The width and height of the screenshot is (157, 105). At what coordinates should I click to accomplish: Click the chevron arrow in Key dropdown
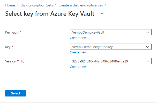click(x=148, y=47)
